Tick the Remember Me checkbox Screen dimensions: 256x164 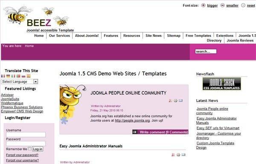[29, 149]
